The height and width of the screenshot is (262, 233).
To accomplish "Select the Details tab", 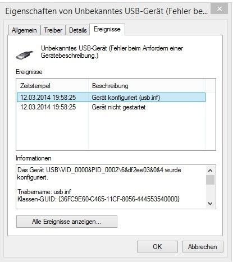I will point(78,30).
